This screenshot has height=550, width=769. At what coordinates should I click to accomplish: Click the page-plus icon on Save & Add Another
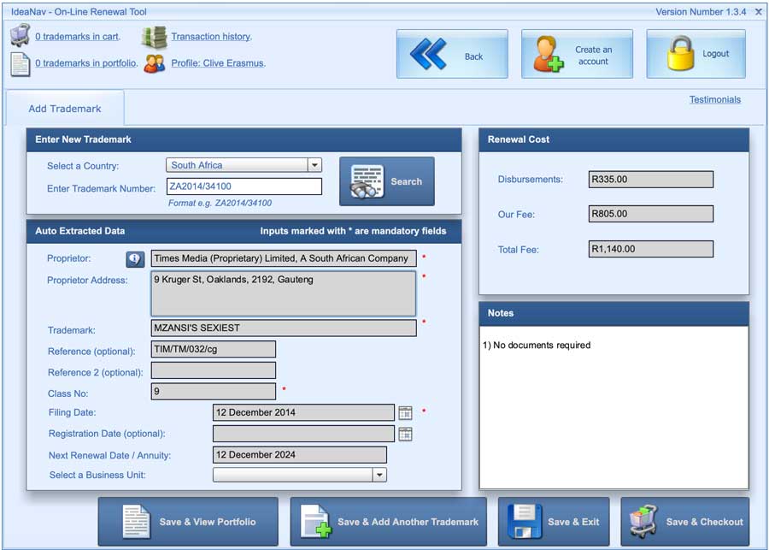316,522
